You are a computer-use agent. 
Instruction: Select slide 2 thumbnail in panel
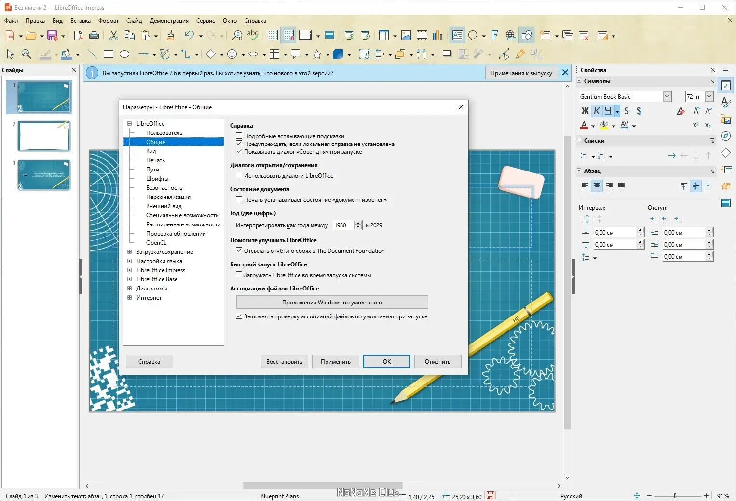[x=44, y=136]
